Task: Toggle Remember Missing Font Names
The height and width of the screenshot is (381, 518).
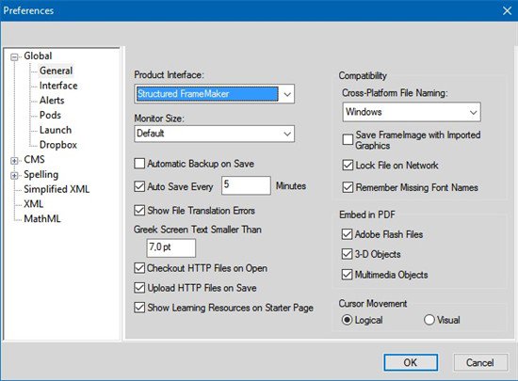Action: point(348,187)
